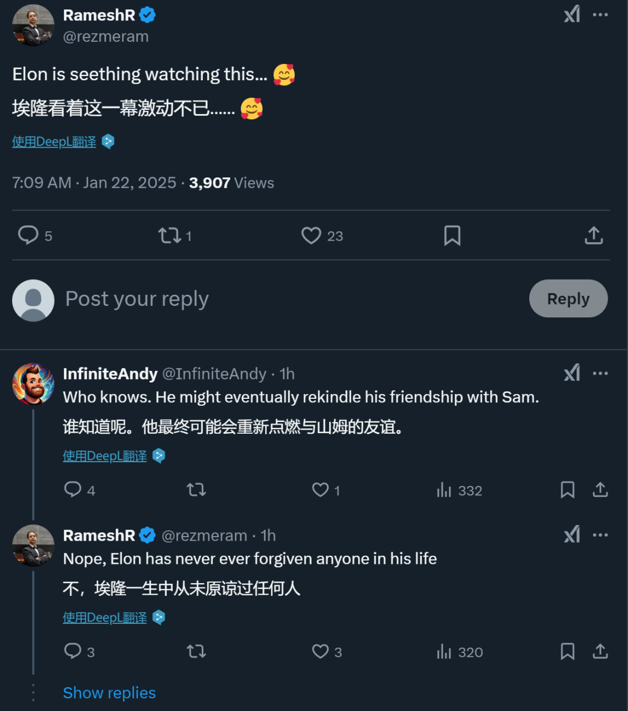
Task: Share the main post via the upload icon
Action: 594,235
